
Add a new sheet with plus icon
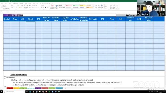tap(66, 88)
